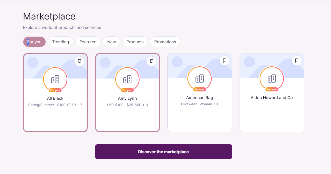Toggle the Featured filter chip
331x174 pixels.
pyautogui.click(x=88, y=42)
